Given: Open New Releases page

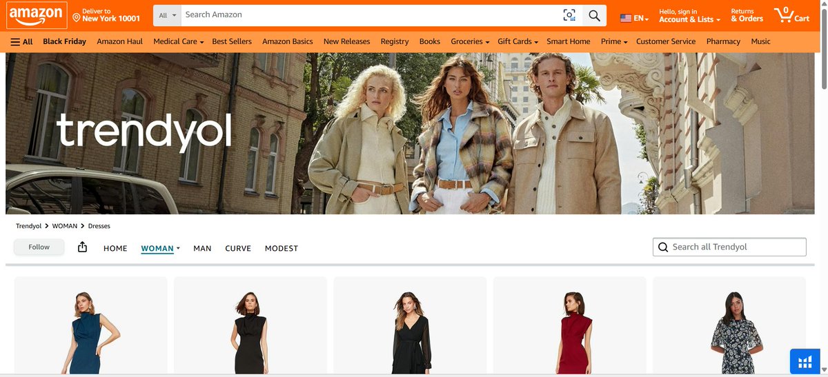Looking at the screenshot, I should 346,41.
